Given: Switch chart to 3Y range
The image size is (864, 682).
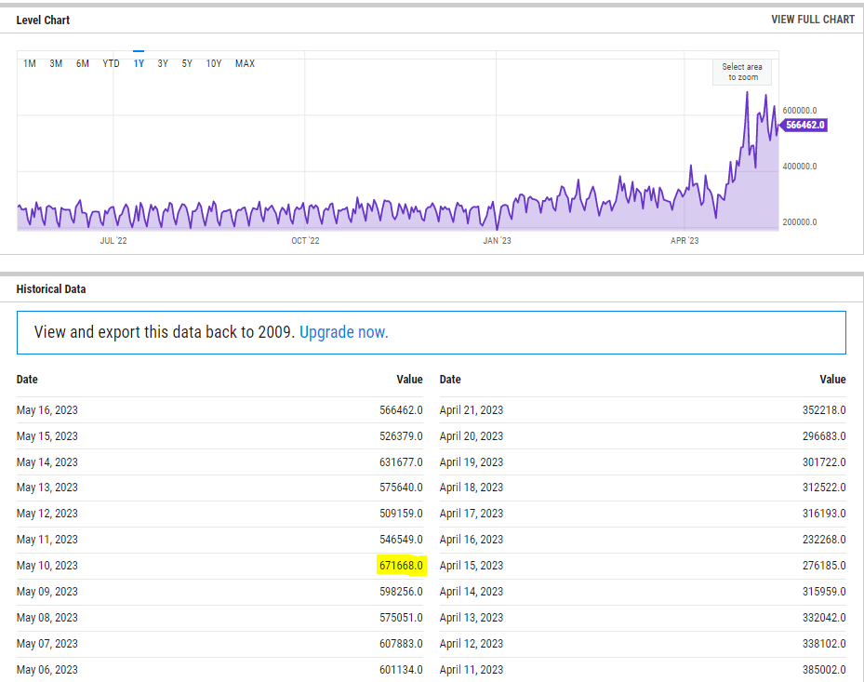Looking at the screenshot, I should [163, 63].
